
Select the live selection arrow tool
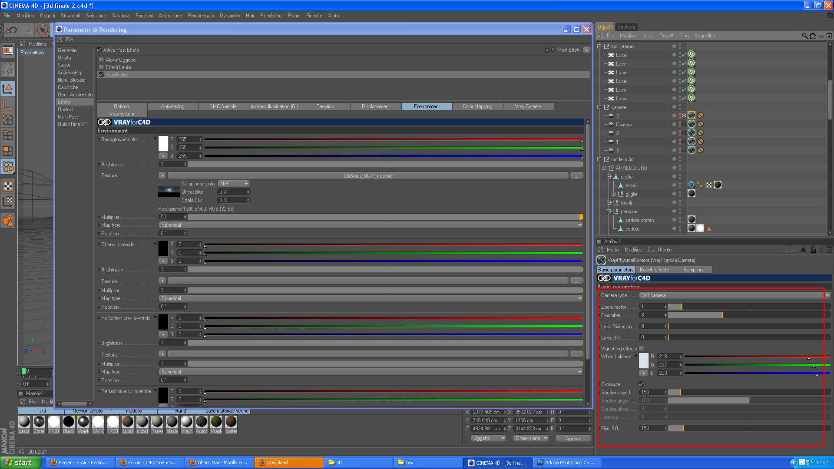(42, 30)
